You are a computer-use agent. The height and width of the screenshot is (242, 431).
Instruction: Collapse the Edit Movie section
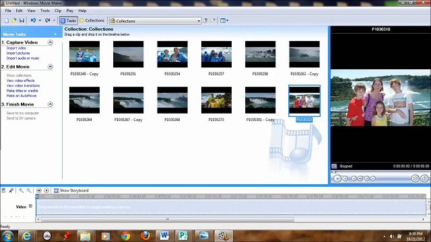coord(50,67)
